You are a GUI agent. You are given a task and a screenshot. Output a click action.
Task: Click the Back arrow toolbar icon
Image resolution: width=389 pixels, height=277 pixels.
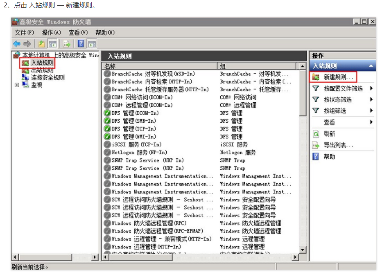click(x=17, y=44)
